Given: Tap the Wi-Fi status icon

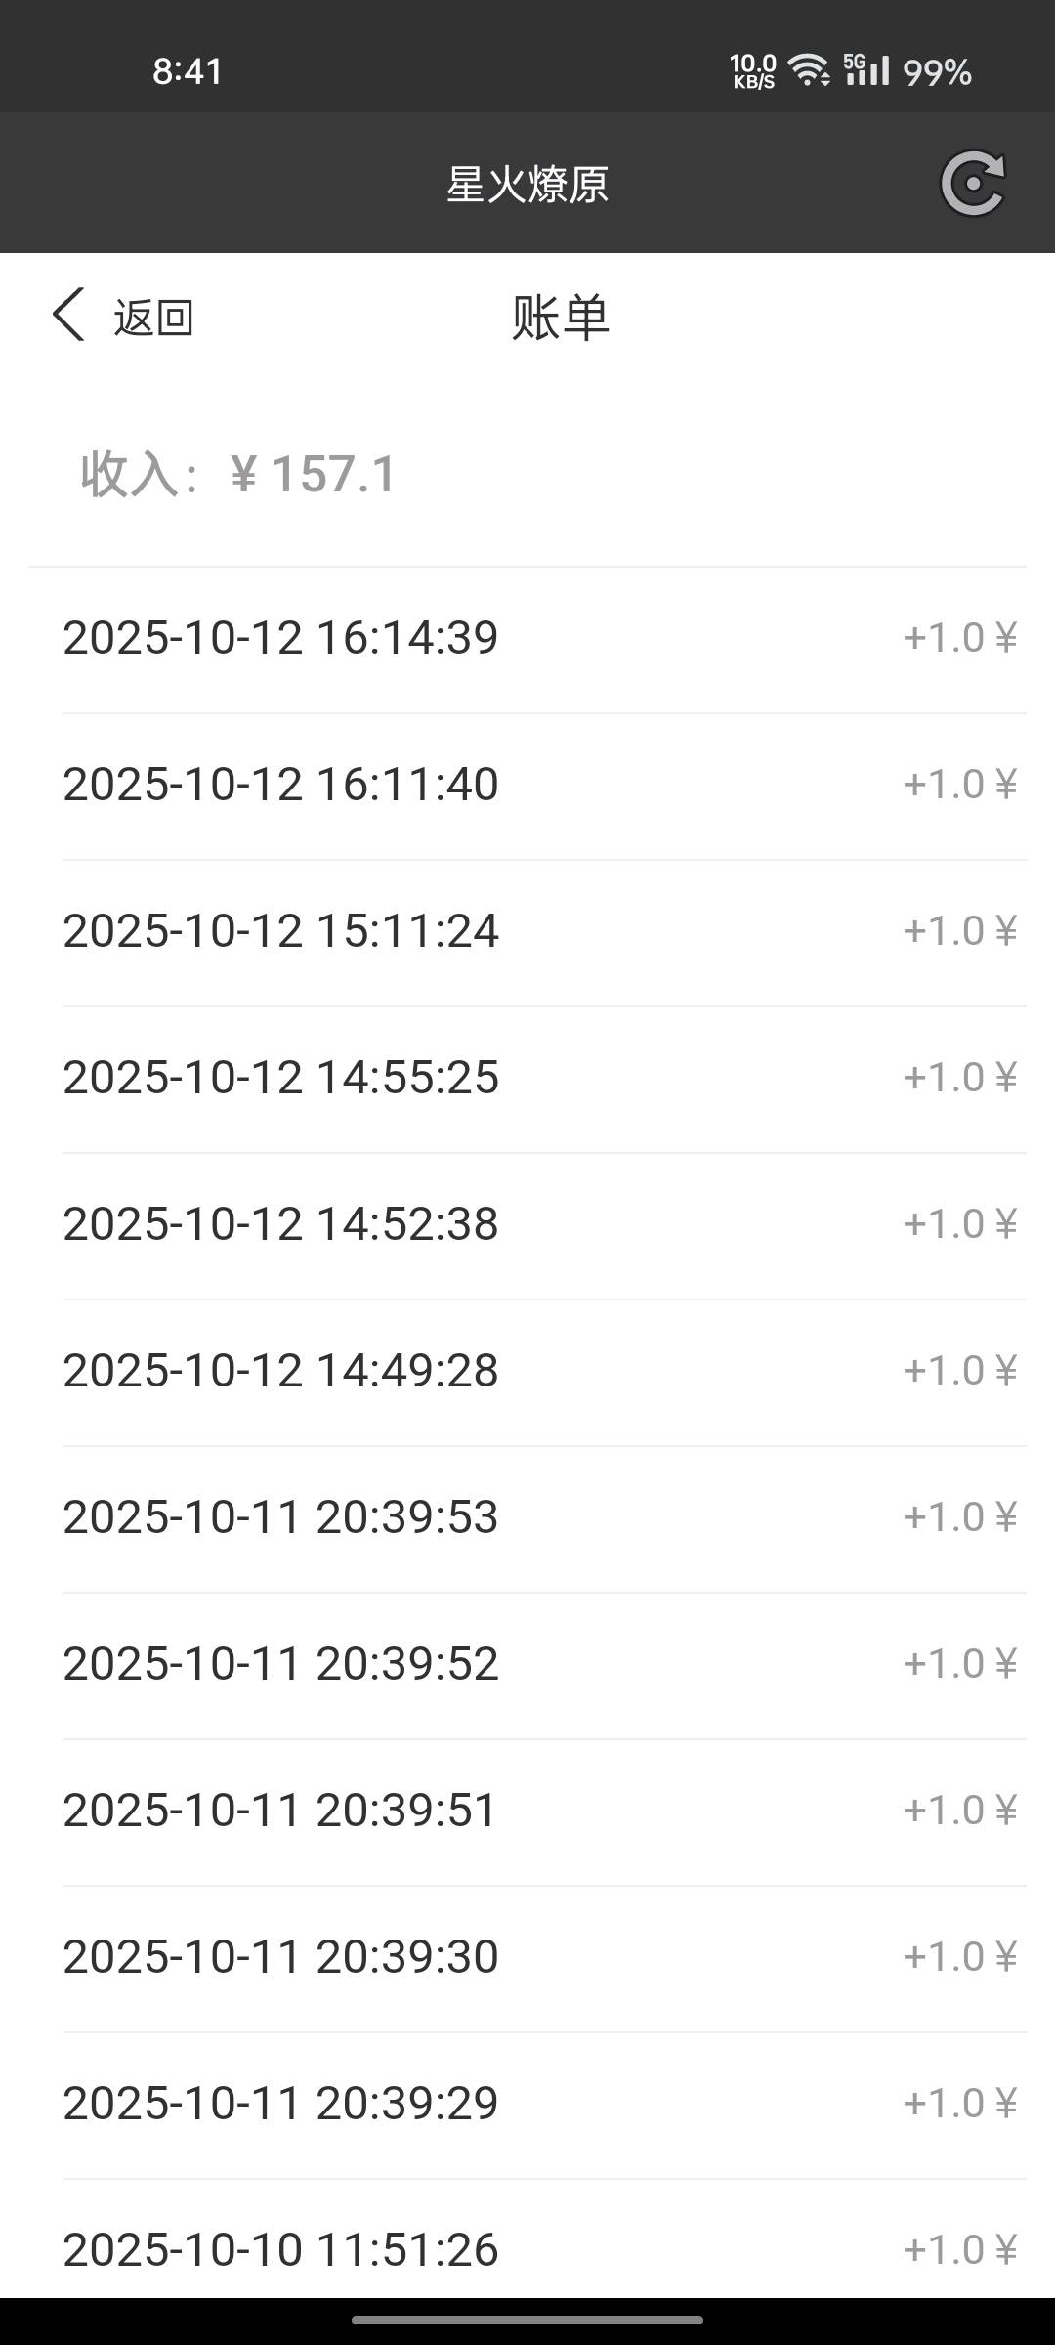Looking at the screenshot, I should point(809,70).
